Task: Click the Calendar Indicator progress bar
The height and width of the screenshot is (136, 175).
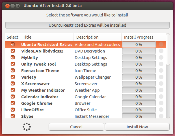Action: point(139,97)
